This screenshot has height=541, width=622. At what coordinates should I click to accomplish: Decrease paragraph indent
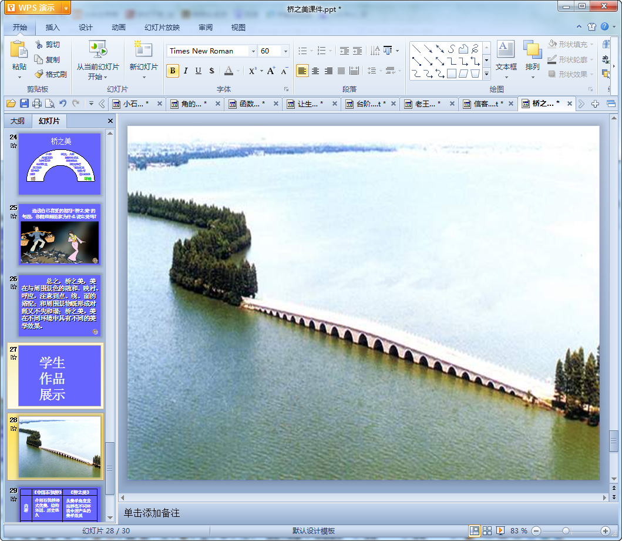point(344,51)
